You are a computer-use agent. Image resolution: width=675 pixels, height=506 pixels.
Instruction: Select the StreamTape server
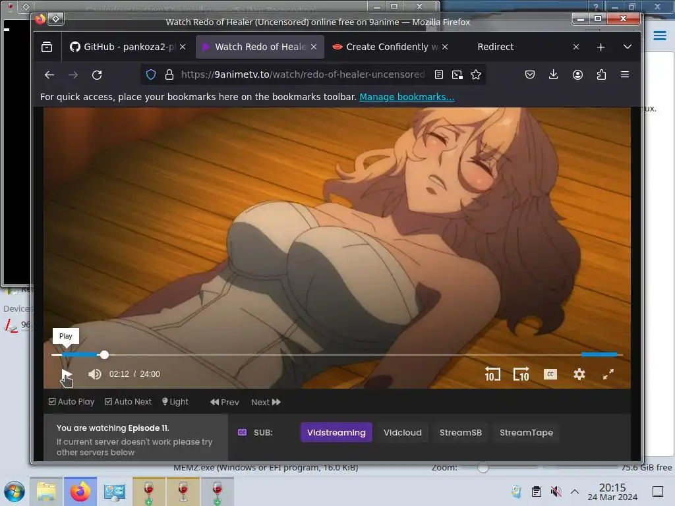click(x=526, y=432)
